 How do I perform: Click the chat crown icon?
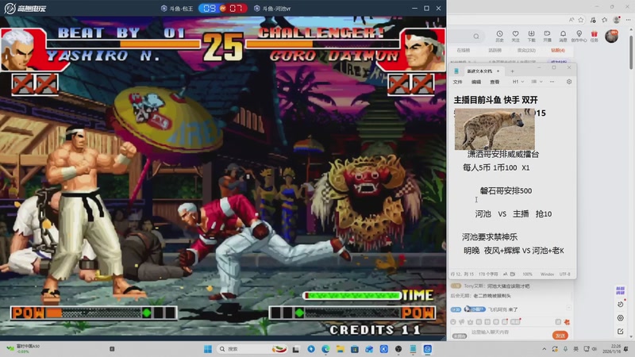[470, 322]
